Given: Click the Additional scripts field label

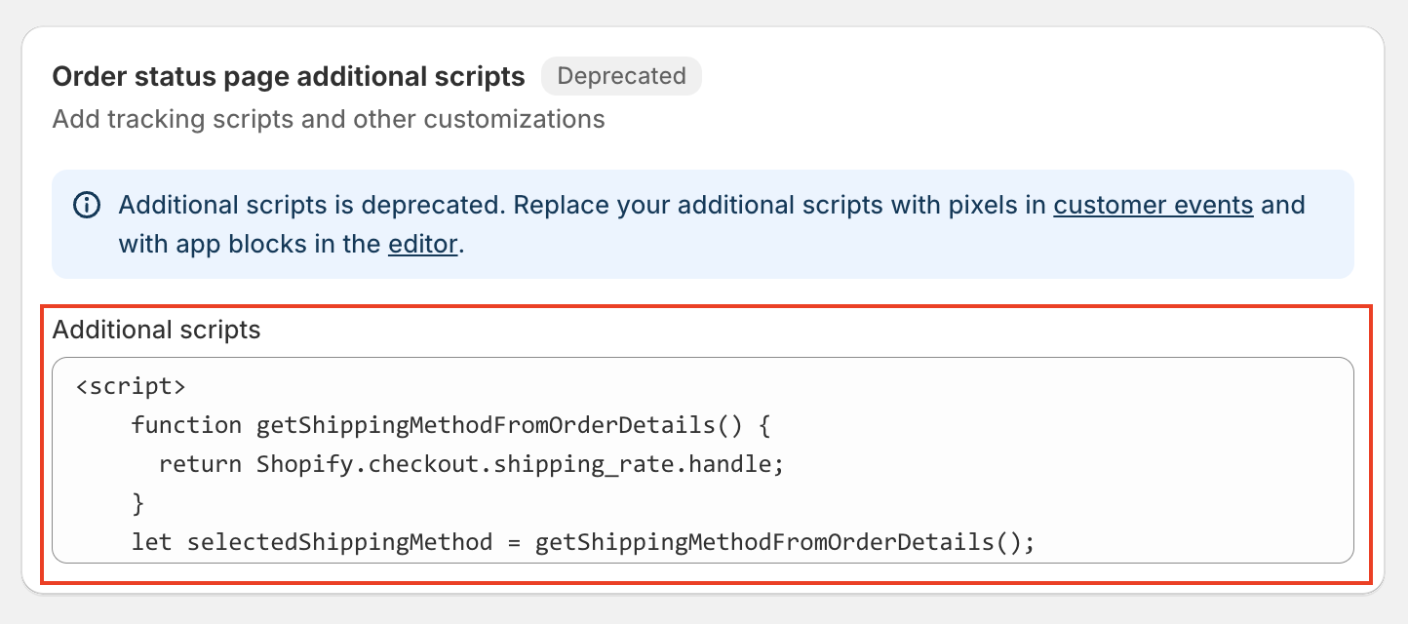Looking at the screenshot, I should click(156, 330).
